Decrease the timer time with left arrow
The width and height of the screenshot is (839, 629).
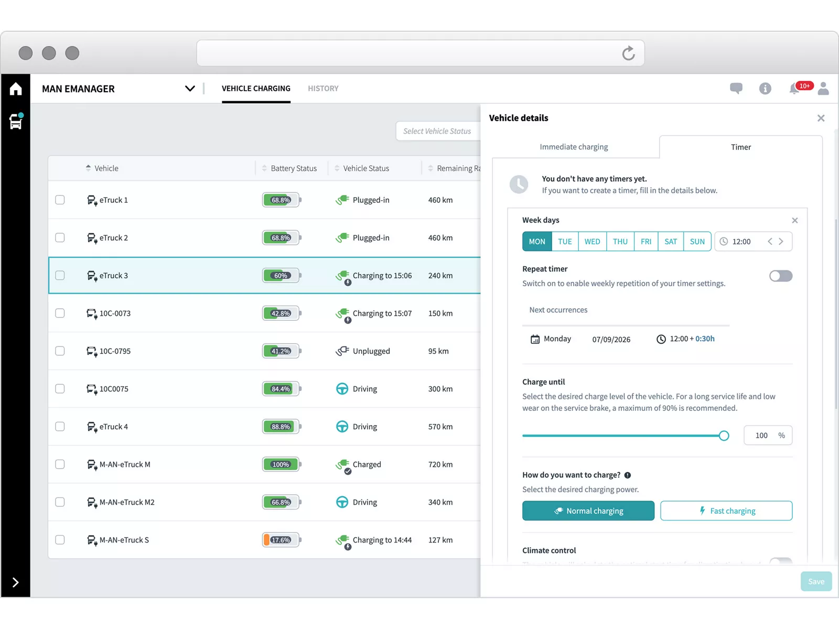pyautogui.click(x=770, y=241)
